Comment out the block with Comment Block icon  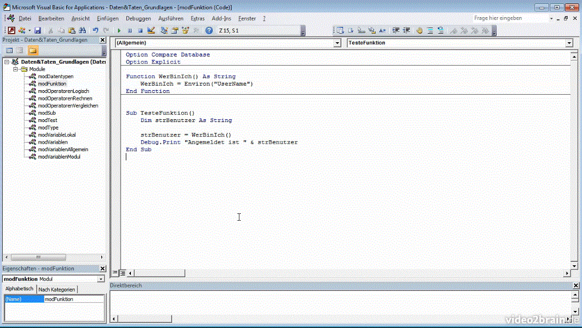[430, 30]
